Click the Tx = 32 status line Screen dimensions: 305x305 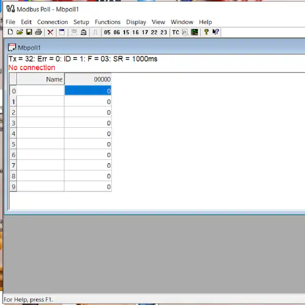[x=83, y=59]
